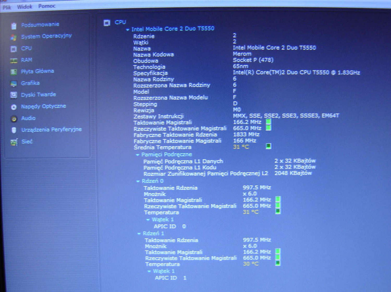Open the RAM section icon
This screenshot has width=391, height=292.
(x=14, y=60)
